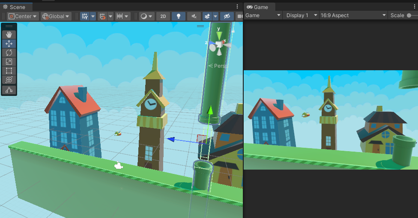Image resolution: width=418 pixels, height=218 pixels.
Task: Expand grid settings dropdown arrow
Action: (93, 16)
